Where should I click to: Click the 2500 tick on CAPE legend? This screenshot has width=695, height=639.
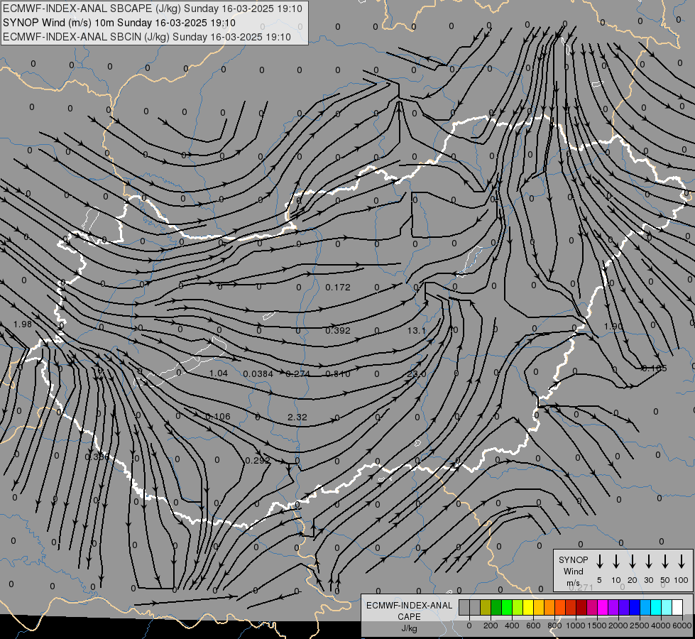(640, 626)
